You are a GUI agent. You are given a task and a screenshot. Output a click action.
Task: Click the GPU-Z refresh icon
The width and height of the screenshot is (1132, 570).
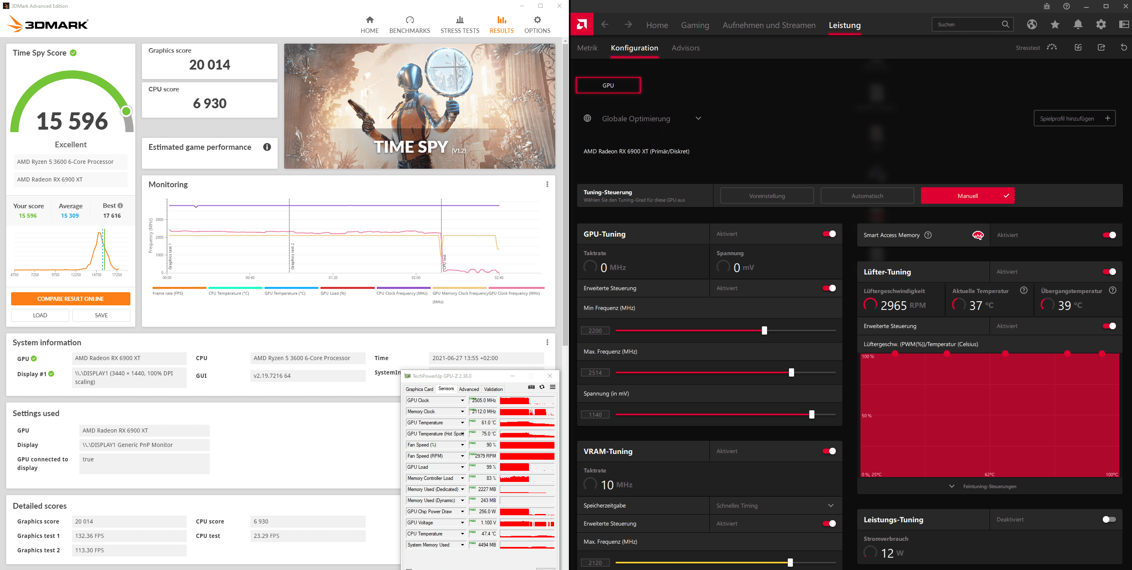coord(542,387)
